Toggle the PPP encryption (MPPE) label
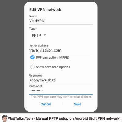122x122 pixels. pos(52,57)
